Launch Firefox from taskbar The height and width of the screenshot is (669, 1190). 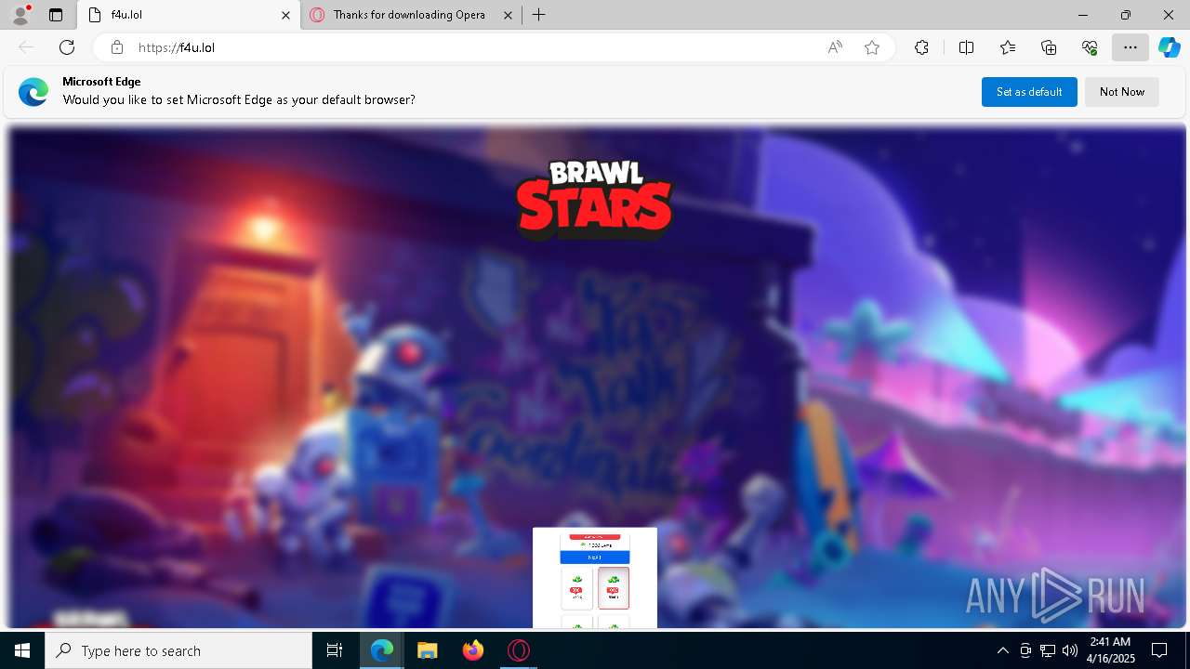(473, 650)
